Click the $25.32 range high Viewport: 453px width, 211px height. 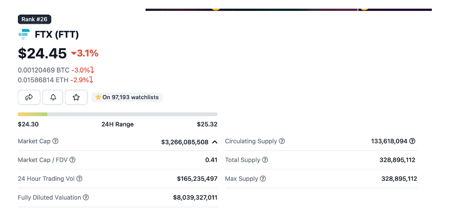(x=207, y=124)
